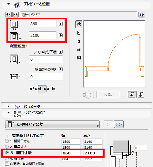Open the blue info button
153x167 pixels.
point(142,15)
